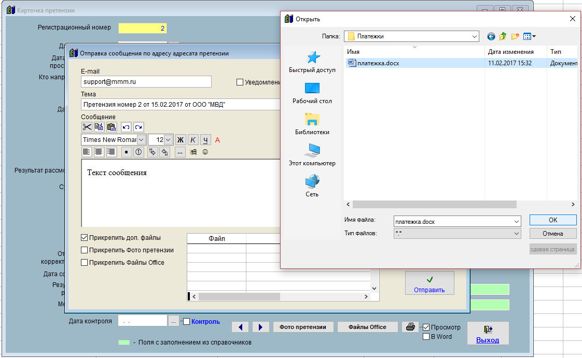Viewport: 582px width, 358px height.
Task: Go back with the blue arrow icon
Action: 491,36
